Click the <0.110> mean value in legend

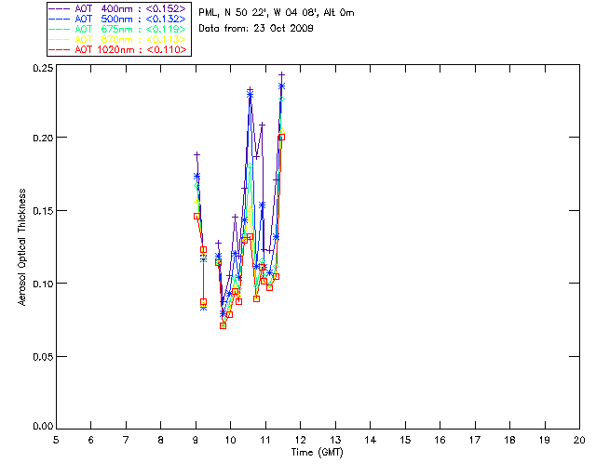167,49
